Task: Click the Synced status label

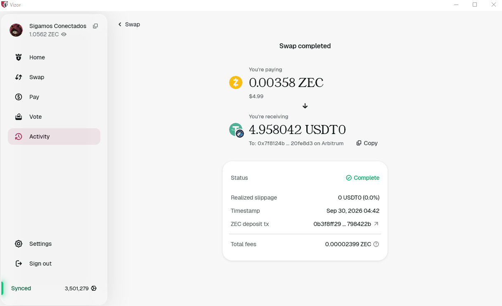Action: (x=21, y=288)
